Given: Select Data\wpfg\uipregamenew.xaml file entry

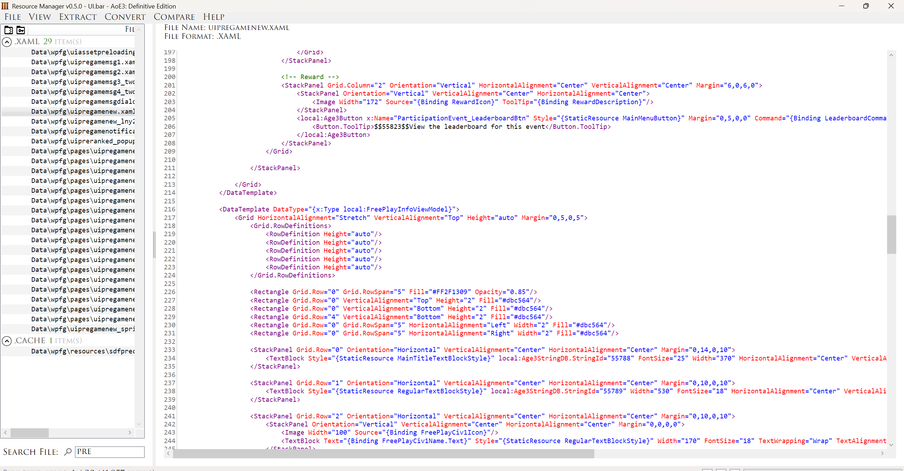Looking at the screenshot, I should point(83,112).
